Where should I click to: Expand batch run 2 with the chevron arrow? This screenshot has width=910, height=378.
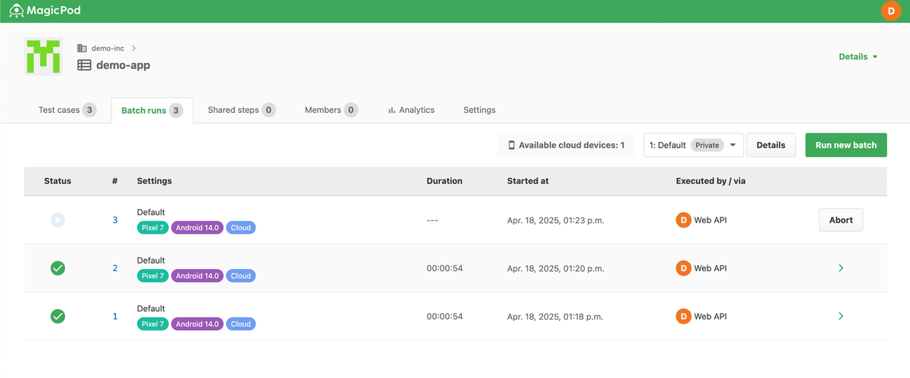tap(841, 268)
